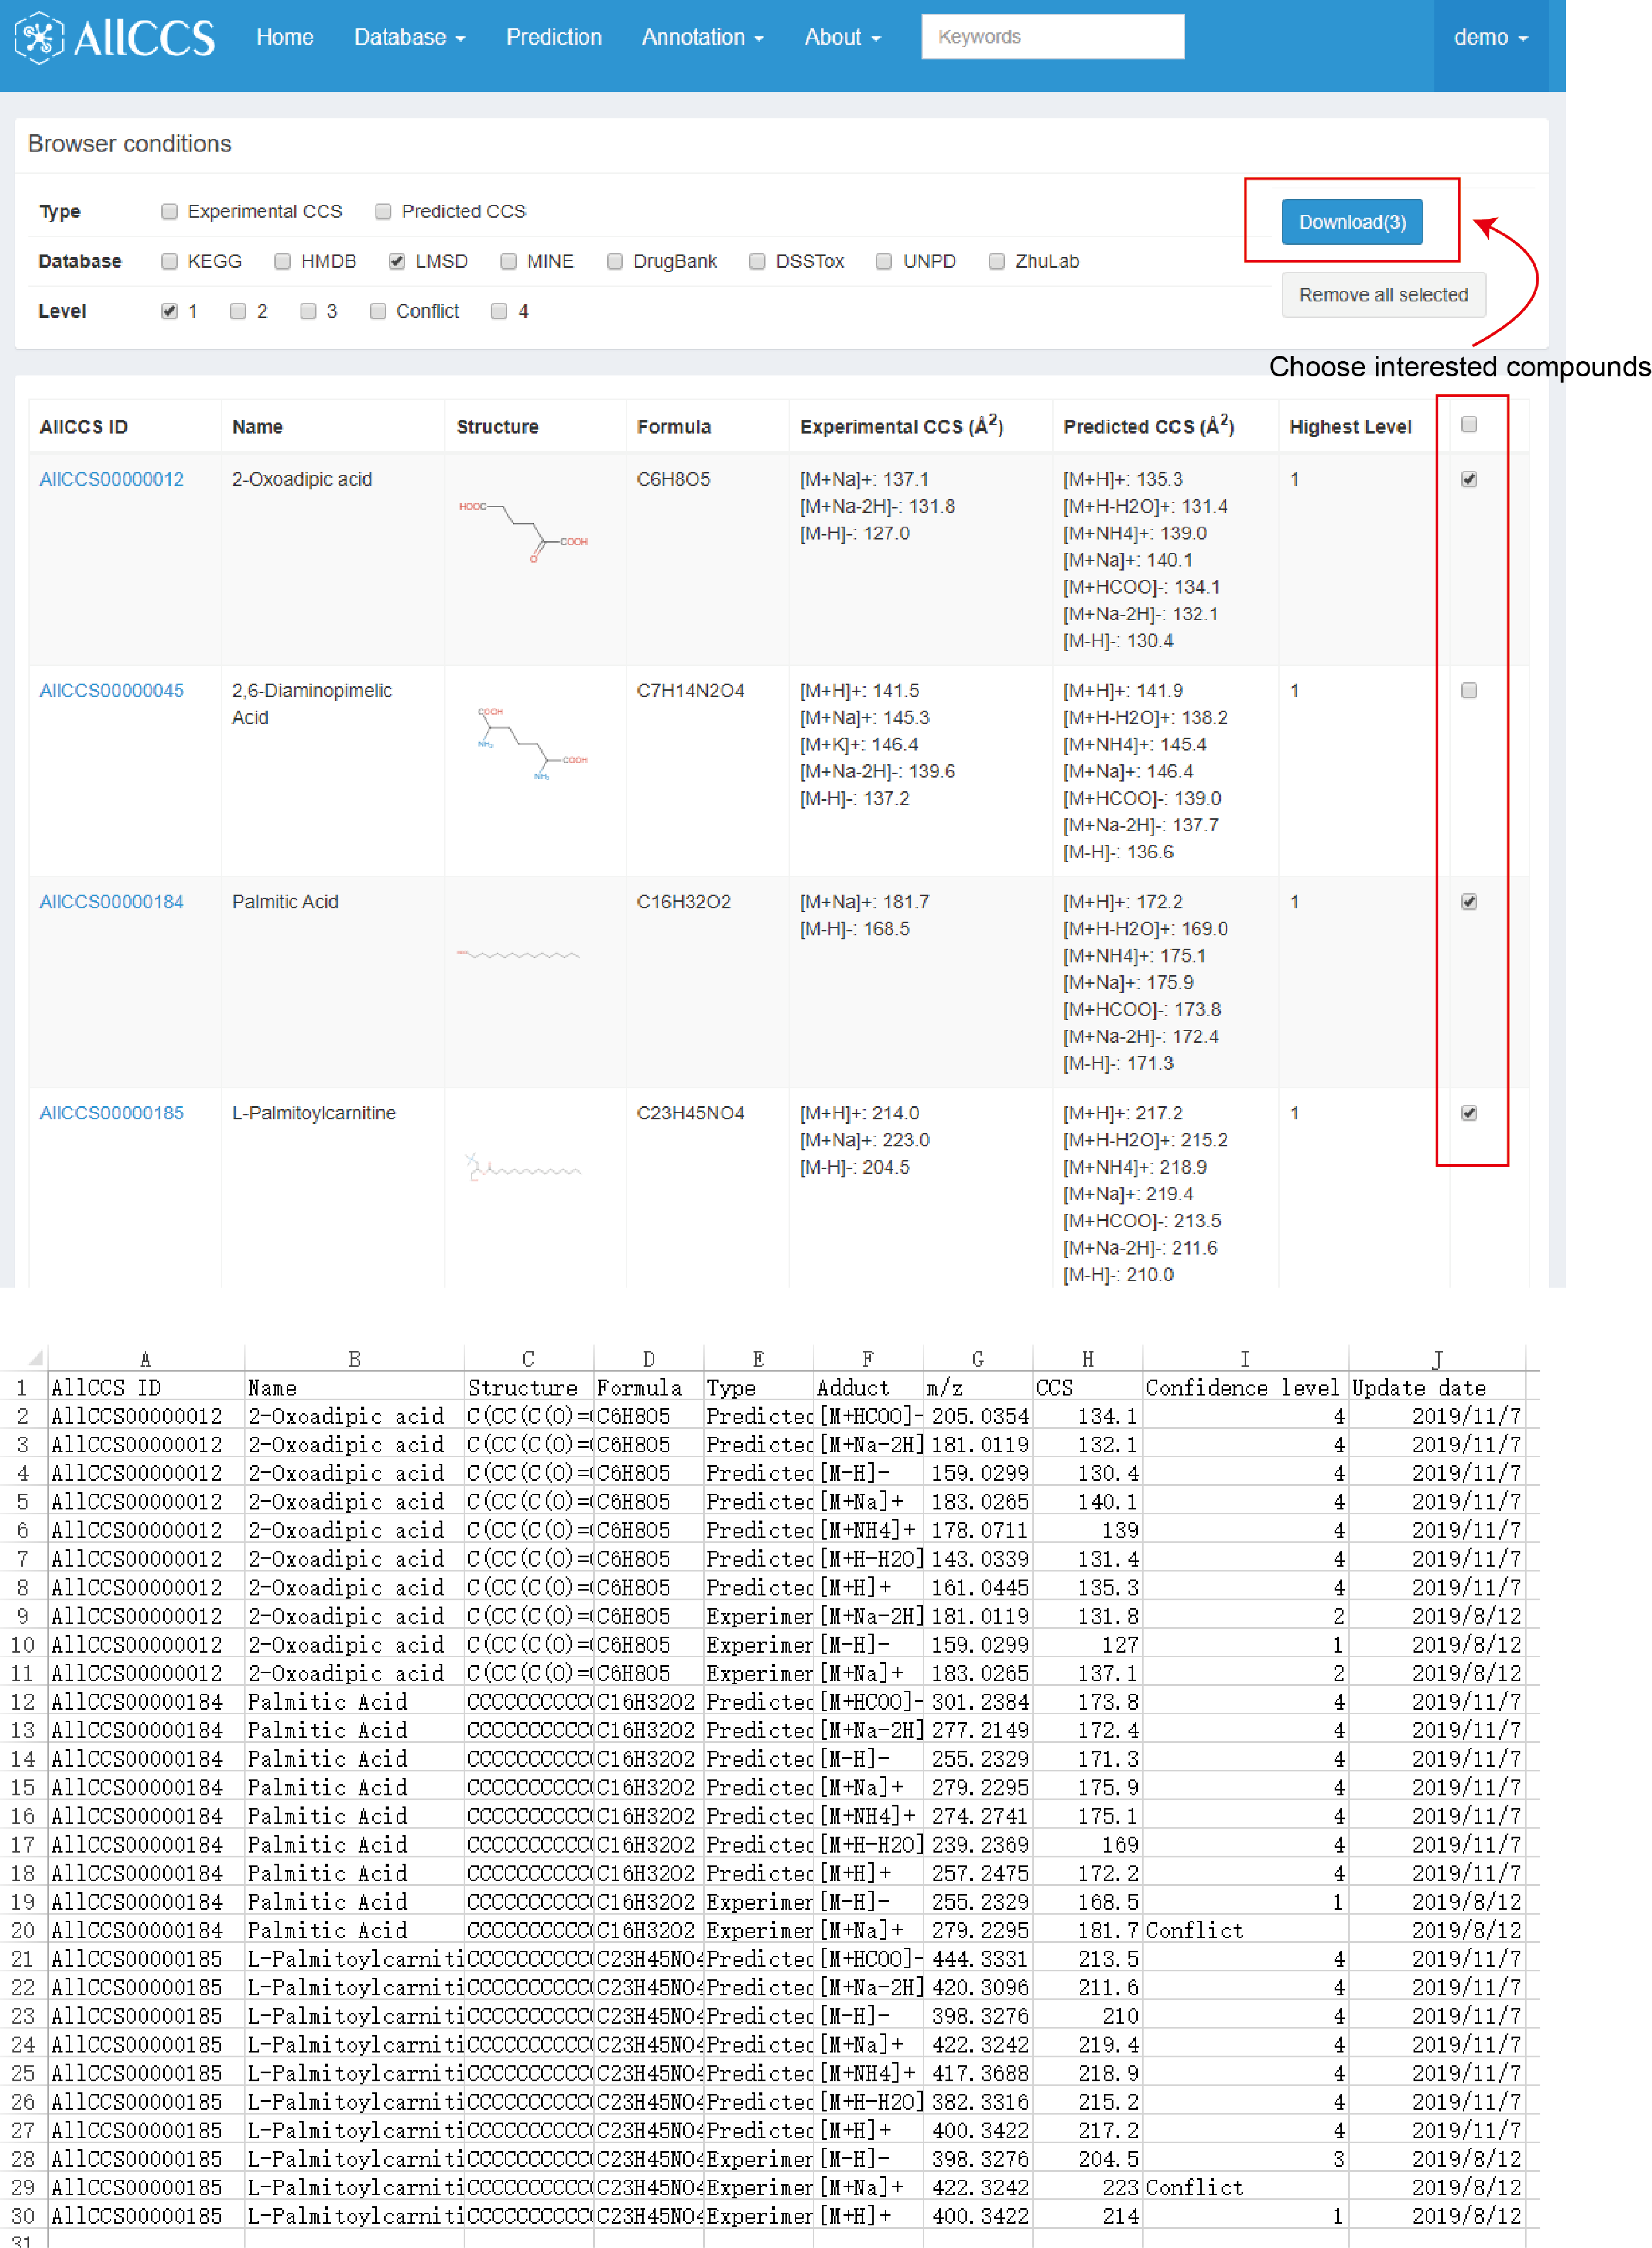Check the Level 2 filter
Viewport: 1652px width, 2248px height.
pyautogui.click(x=238, y=311)
